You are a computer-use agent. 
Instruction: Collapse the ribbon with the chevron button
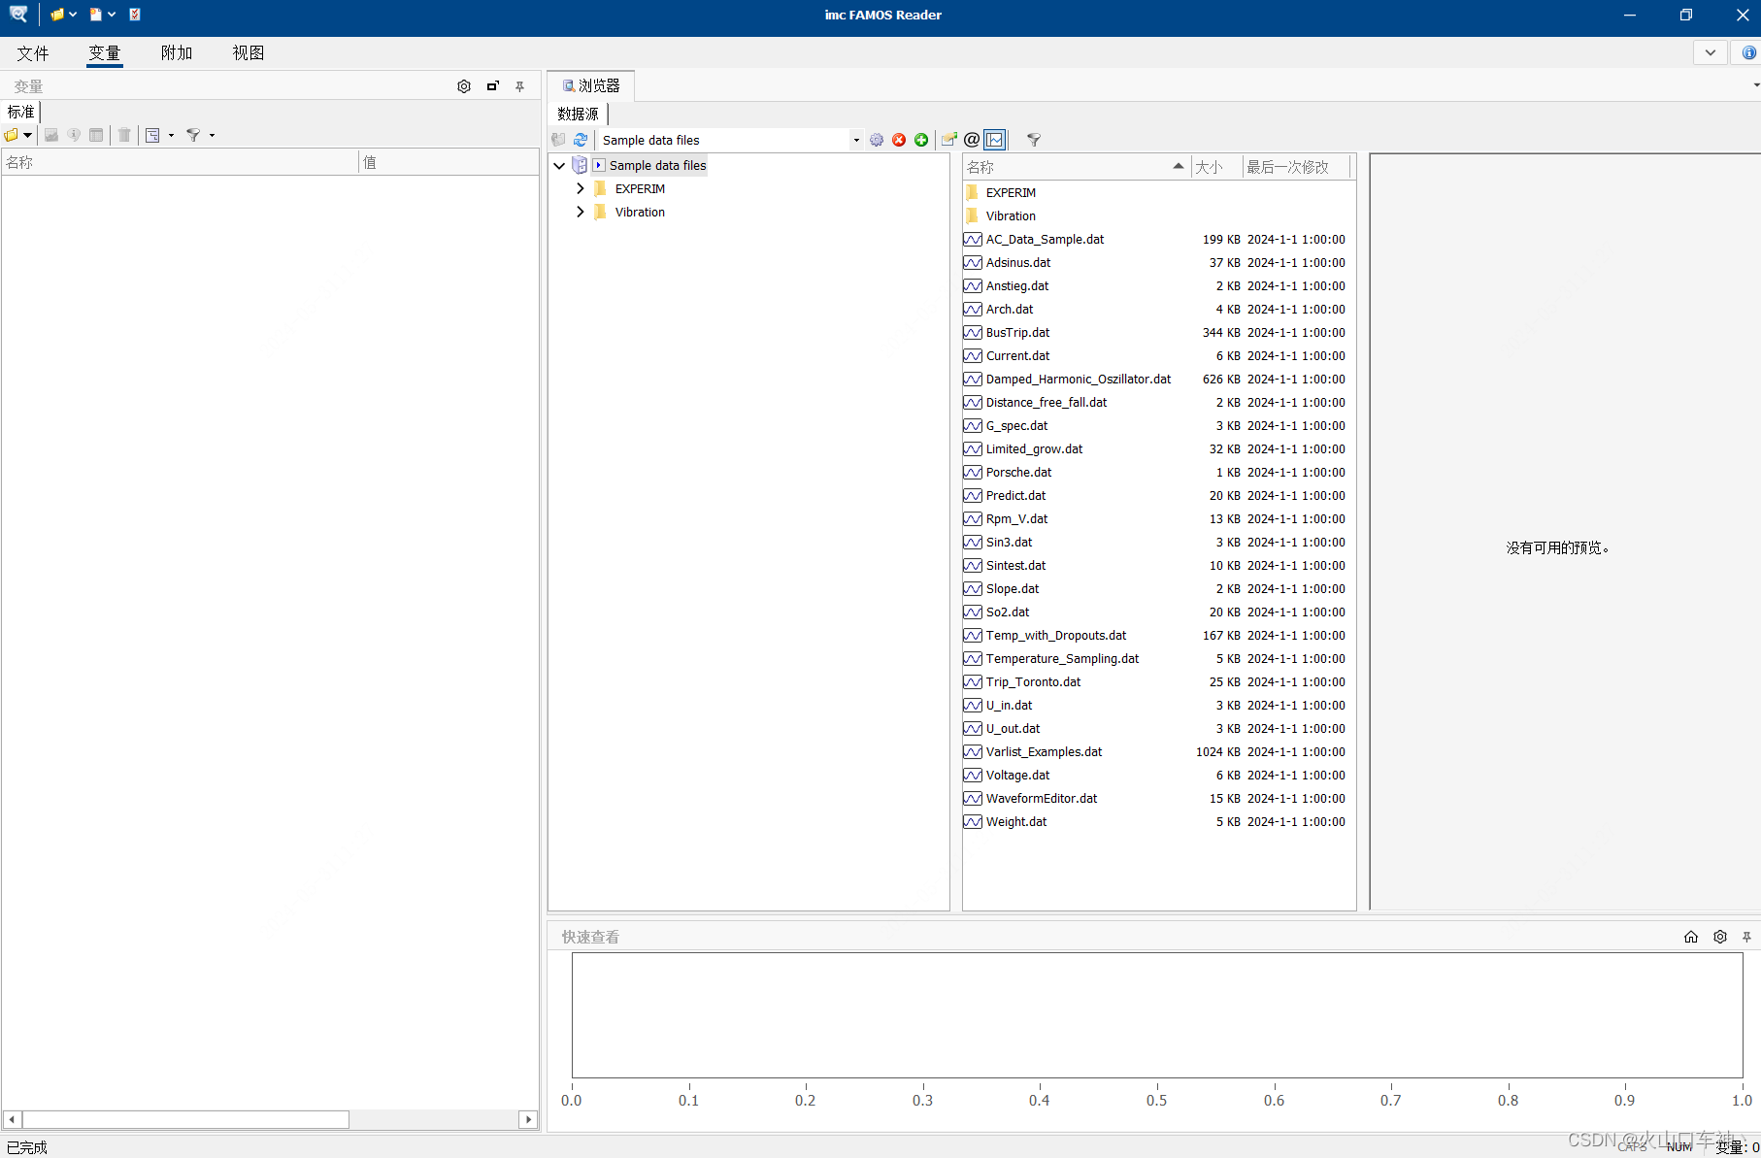1711,52
